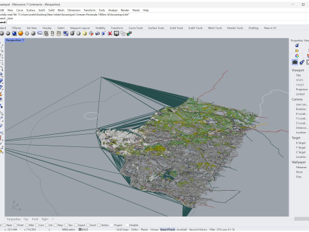Switch to the Top viewport tab

coord(26,219)
